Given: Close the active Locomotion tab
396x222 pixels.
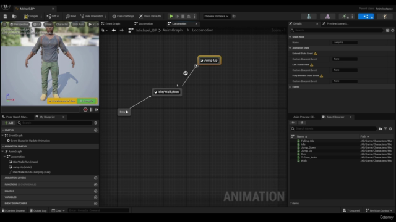Looking at the screenshot, I should [x=196, y=23].
